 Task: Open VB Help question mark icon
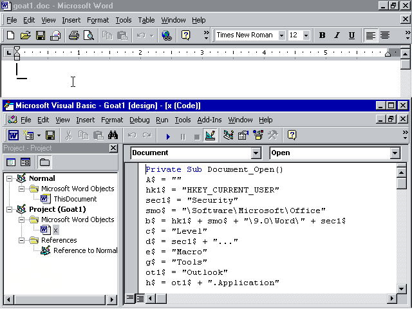[x=292, y=135]
